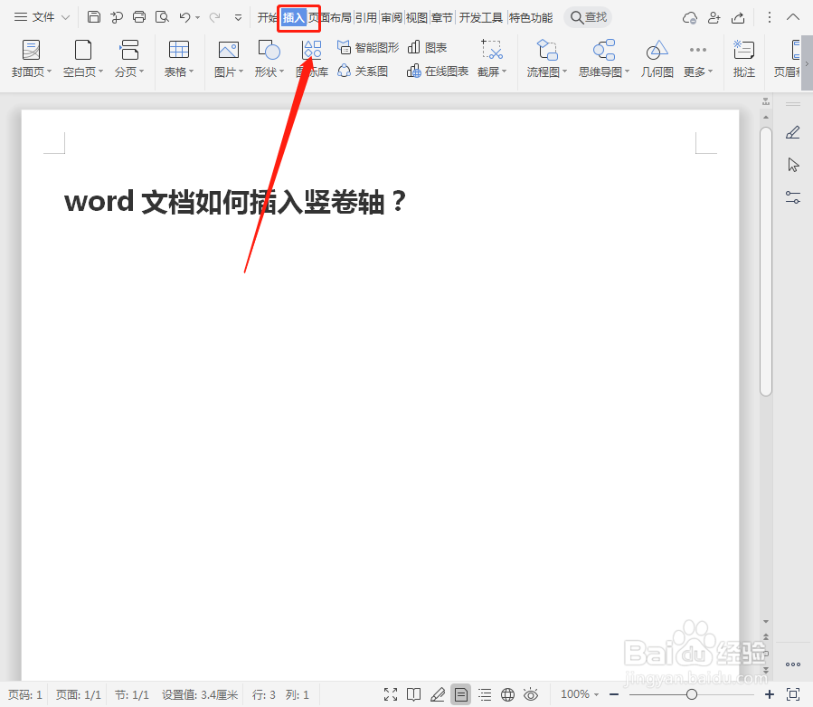Viewport: 813px width, 707px height.
Task: Insert a table with the 表格 tool
Action: coord(178,58)
